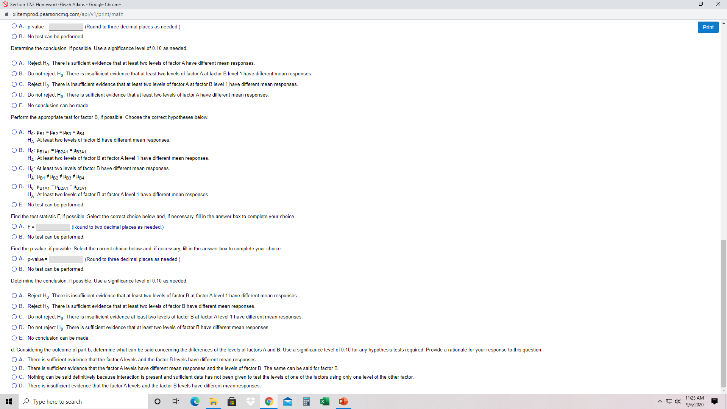Launch Microsoft Edge from the taskbar
This screenshot has width=727, height=409.
(195, 401)
